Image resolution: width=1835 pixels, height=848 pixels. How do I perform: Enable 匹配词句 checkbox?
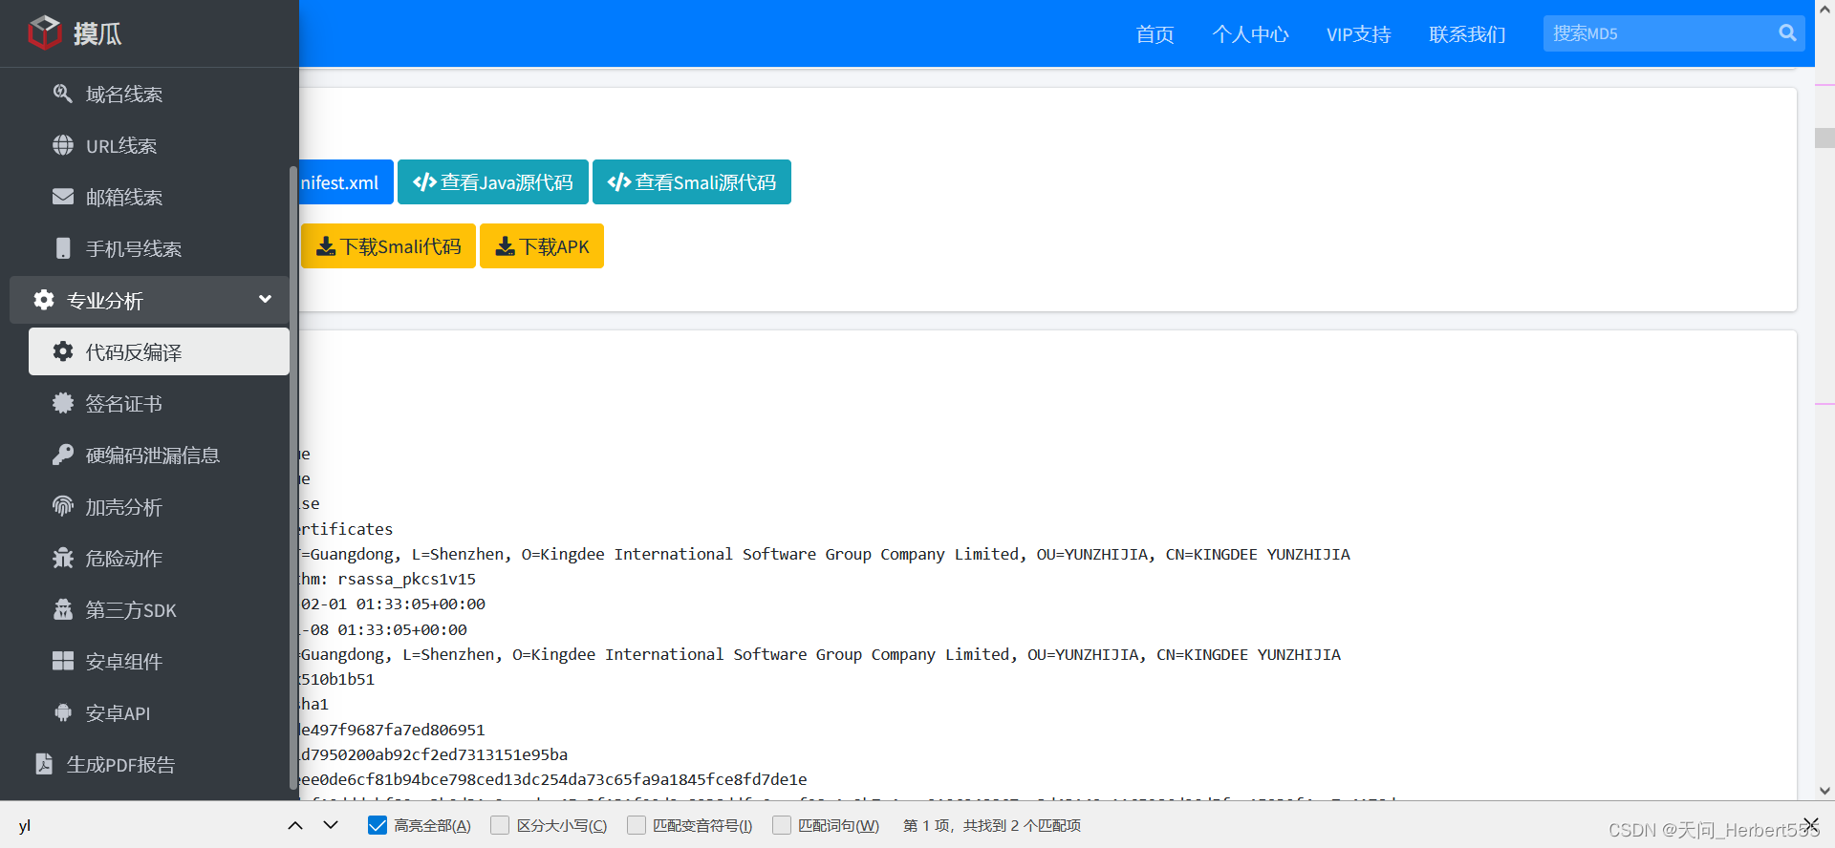click(x=782, y=825)
